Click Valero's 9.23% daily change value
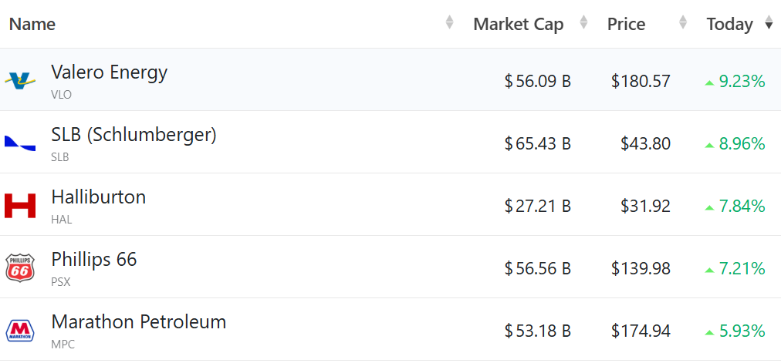Screen dimensions: 781x363 [742, 81]
